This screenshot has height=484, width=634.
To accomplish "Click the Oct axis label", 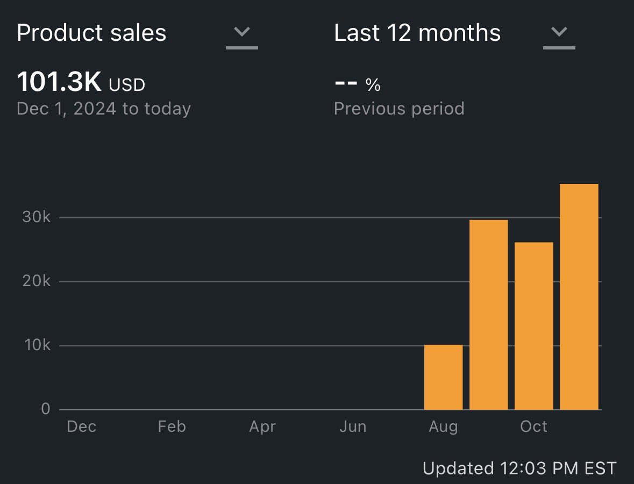I will (534, 426).
